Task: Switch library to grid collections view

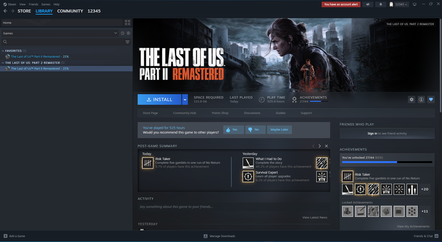Action: (127, 23)
